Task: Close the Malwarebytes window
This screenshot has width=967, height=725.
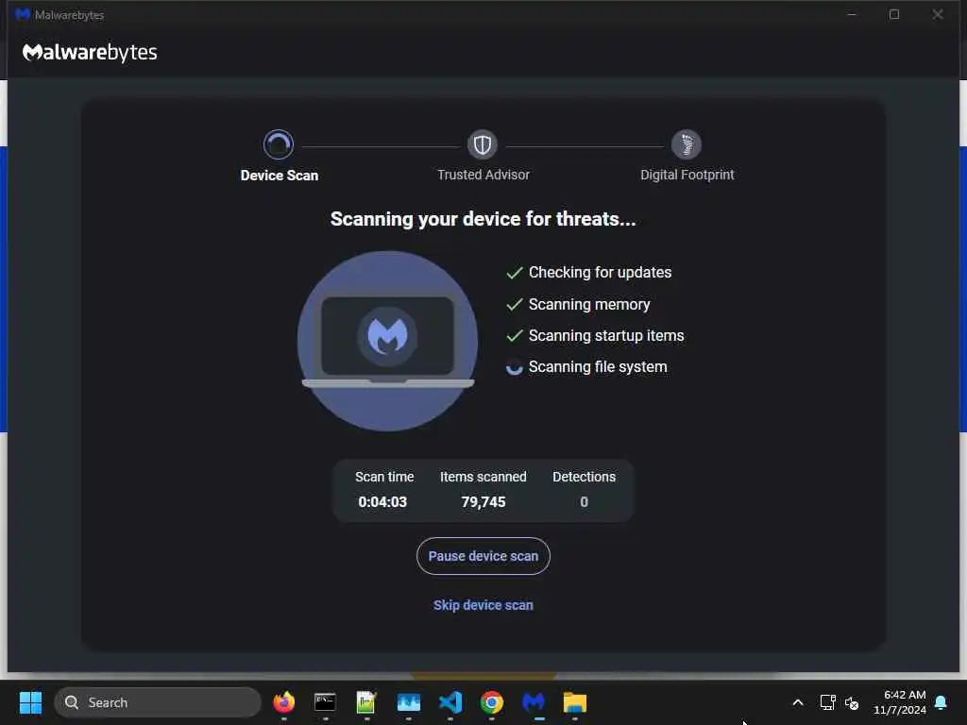Action: pyautogui.click(x=938, y=14)
